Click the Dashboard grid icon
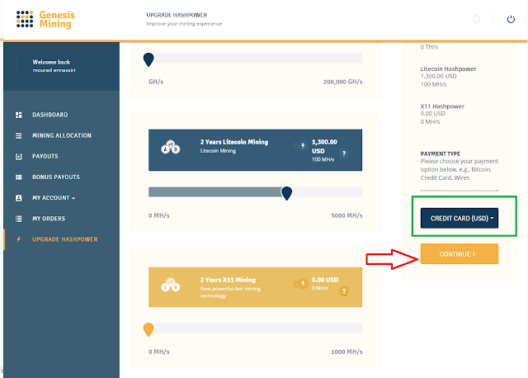The width and height of the screenshot is (528, 378). pos(18,115)
